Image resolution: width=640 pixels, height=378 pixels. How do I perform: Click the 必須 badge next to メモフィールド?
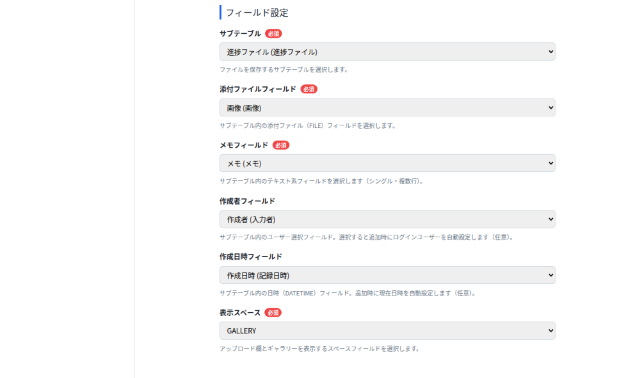coord(281,145)
